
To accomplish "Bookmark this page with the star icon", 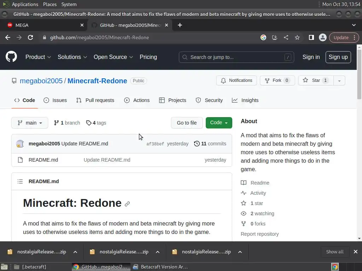I will 297,37.
